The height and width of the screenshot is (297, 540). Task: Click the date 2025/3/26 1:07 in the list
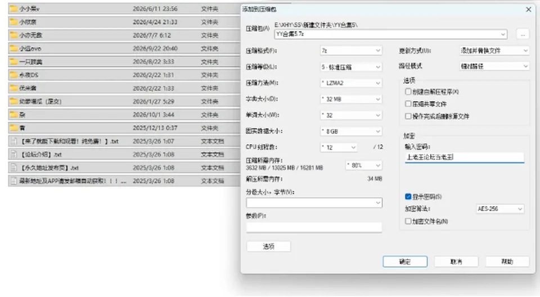coord(153,141)
